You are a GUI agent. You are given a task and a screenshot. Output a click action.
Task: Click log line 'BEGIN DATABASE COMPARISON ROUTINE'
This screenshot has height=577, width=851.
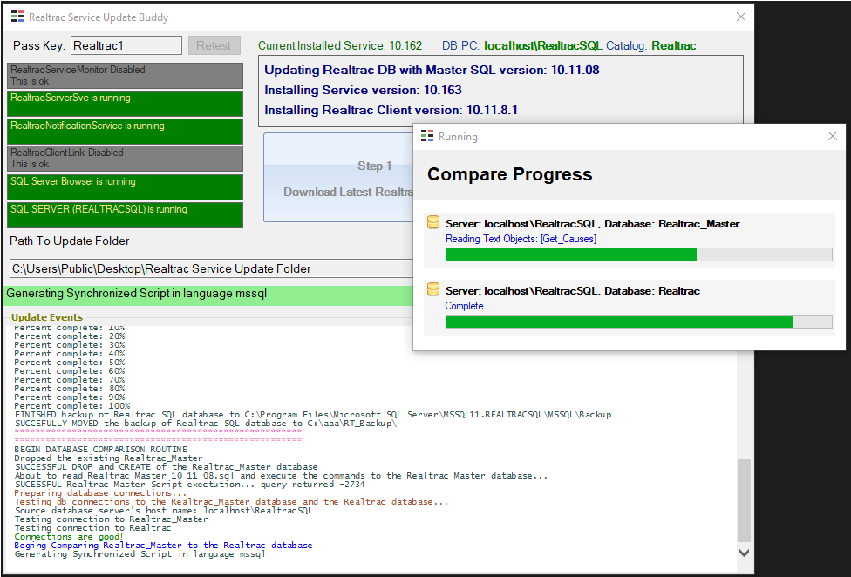(x=101, y=449)
